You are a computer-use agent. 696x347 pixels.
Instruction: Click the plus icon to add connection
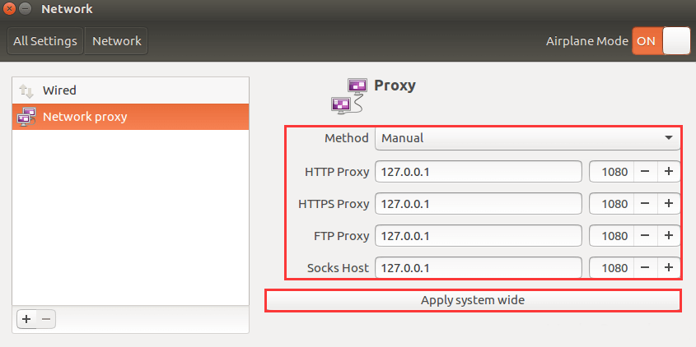(x=26, y=319)
